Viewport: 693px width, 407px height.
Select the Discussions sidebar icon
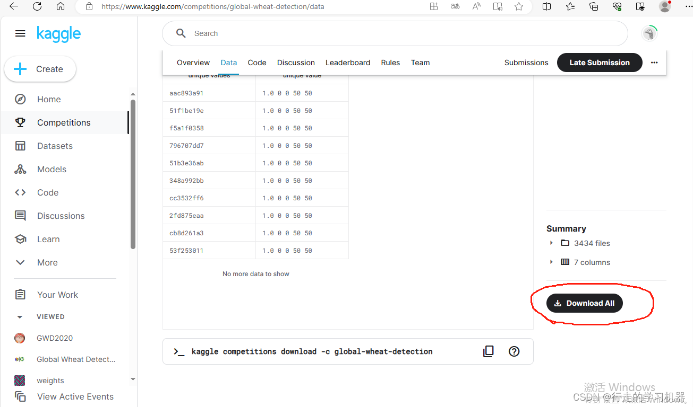[20, 216]
